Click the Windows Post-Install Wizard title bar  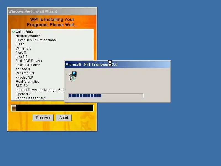[52, 11]
